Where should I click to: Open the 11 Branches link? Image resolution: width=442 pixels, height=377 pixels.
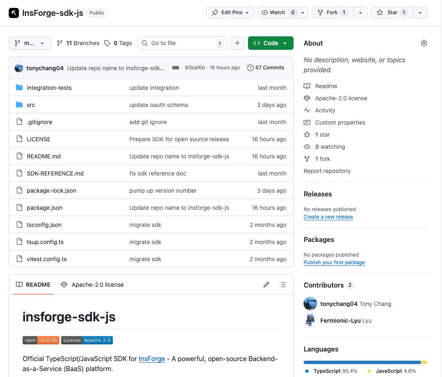coord(78,43)
